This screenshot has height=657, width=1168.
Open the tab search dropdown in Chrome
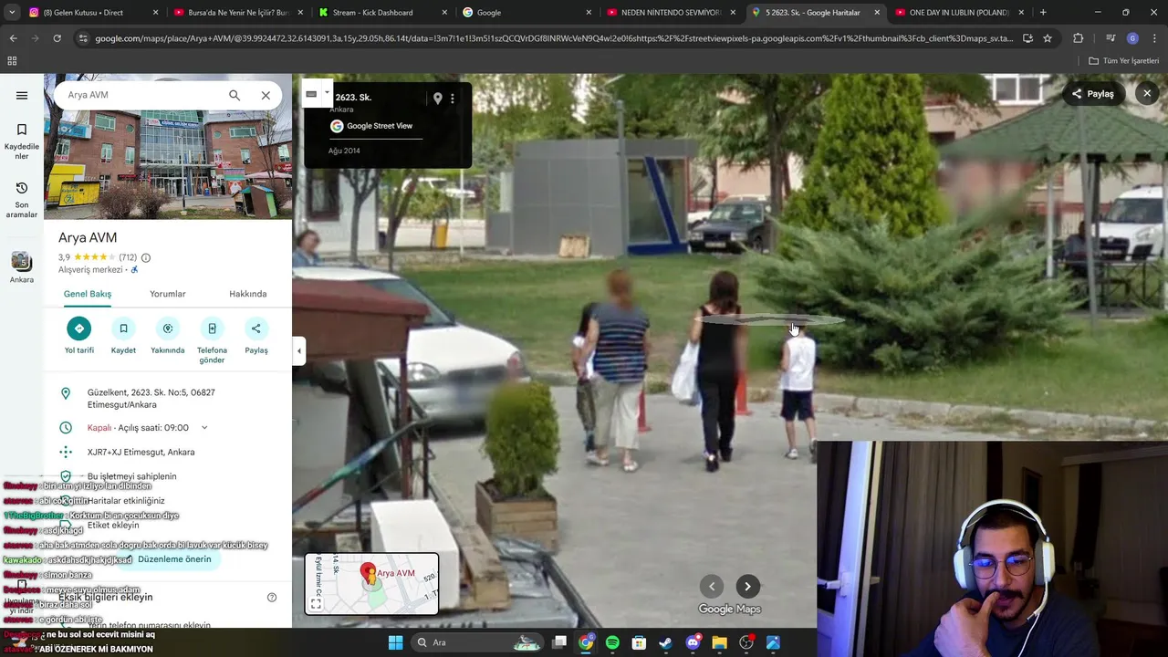[x=12, y=13]
